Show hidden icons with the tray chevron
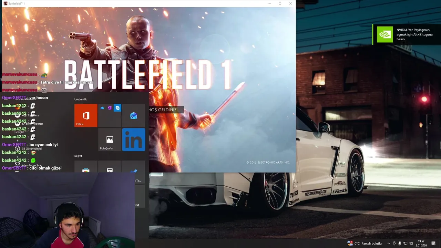441x248 pixels. click(389, 244)
